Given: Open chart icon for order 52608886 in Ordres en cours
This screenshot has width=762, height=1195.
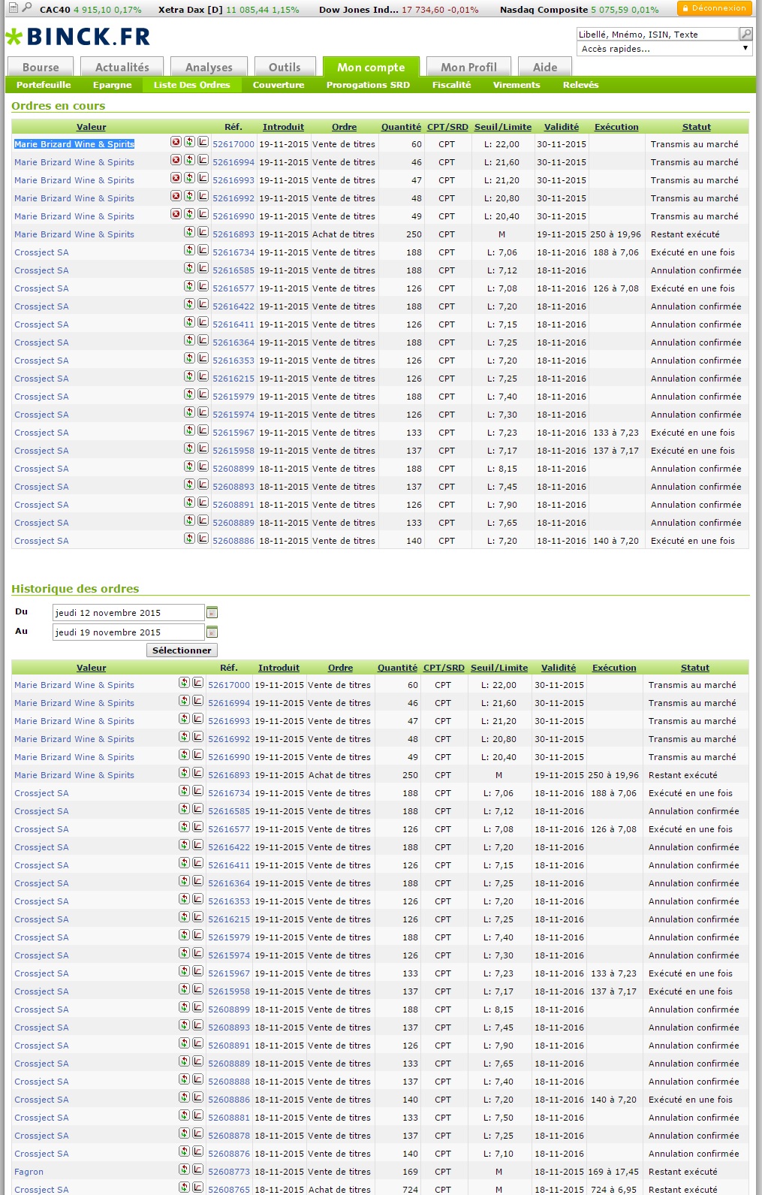Looking at the screenshot, I should [203, 539].
